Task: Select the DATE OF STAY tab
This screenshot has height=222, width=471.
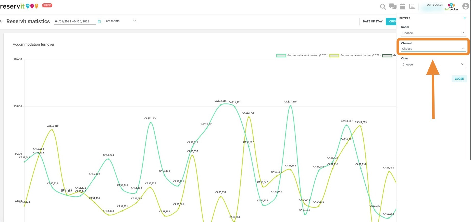Action: click(x=373, y=21)
